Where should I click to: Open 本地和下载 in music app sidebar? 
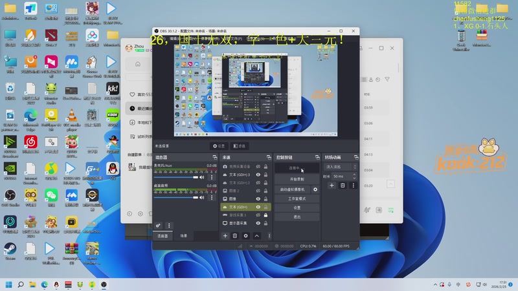coord(140,122)
